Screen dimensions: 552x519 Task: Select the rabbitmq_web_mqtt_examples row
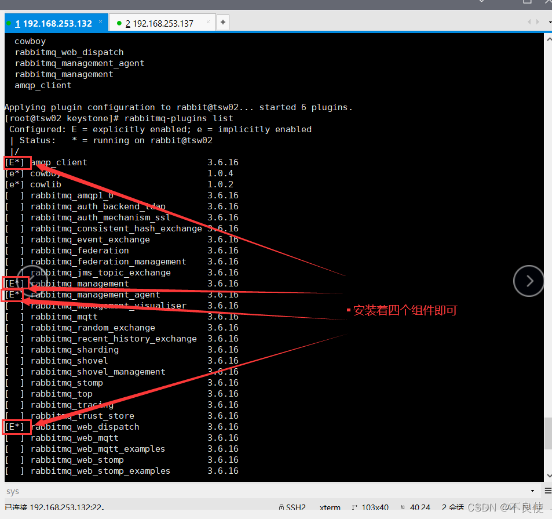122,449
